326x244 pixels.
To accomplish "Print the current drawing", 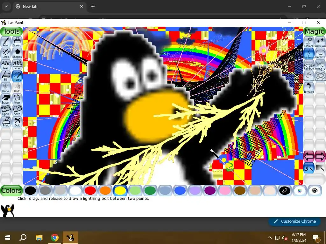I will [6, 122].
